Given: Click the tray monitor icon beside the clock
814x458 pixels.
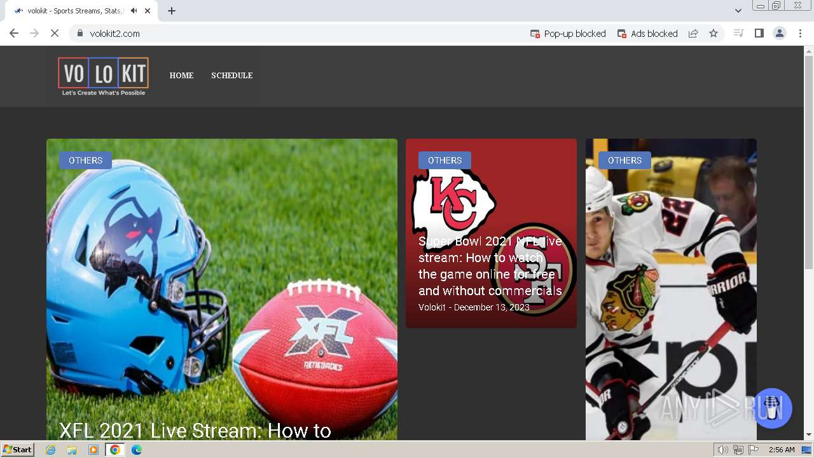Looking at the screenshot, I should (x=806, y=450).
